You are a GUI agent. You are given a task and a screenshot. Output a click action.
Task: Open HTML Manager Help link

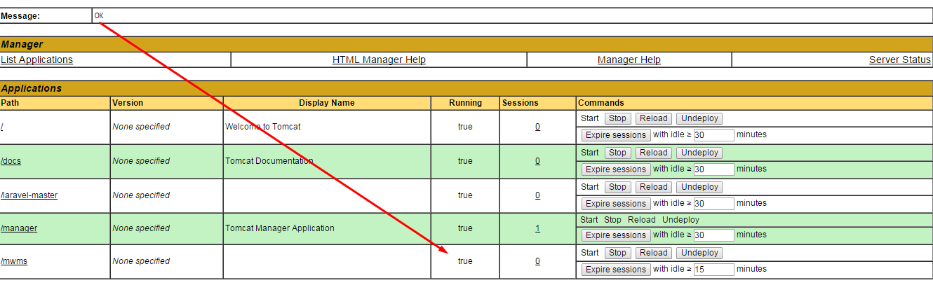(379, 60)
